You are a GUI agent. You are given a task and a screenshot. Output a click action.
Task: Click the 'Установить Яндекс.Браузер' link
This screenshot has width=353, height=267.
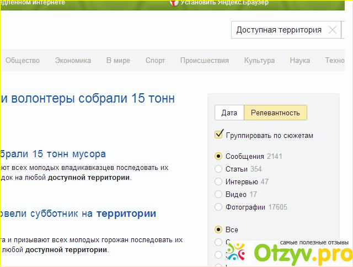click(x=222, y=3)
